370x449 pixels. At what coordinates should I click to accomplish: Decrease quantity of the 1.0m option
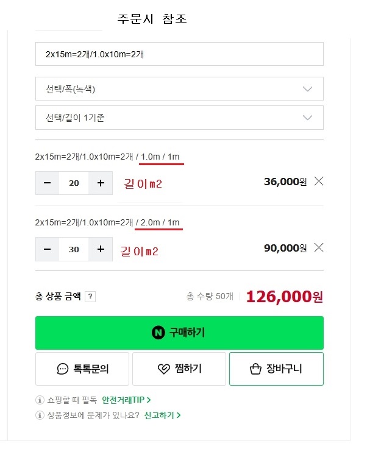point(48,183)
